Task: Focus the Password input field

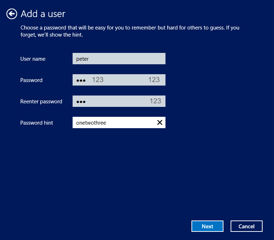Action: click(x=119, y=80)
